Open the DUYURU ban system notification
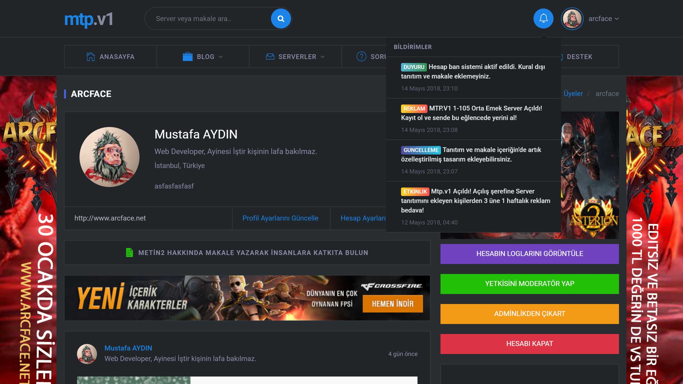683x384 pixels. (473, 77)
